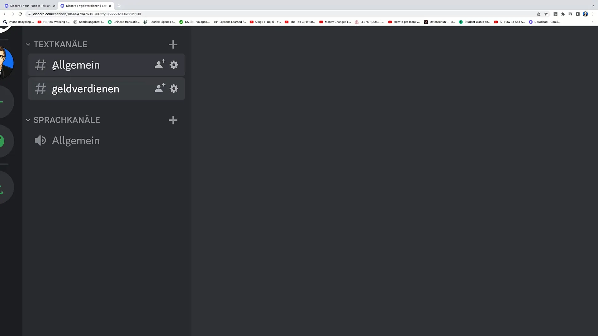Open Sonderangebot! bookmark
The height and width of the screenshot is (336, 598).
[89, 22]
